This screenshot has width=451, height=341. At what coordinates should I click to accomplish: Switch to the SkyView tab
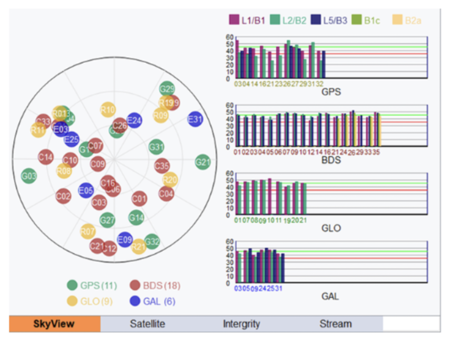point(55,324)
